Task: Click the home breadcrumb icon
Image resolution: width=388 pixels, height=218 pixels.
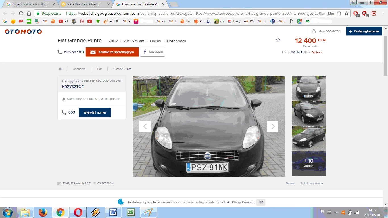Action: click(x=60, y=69)
